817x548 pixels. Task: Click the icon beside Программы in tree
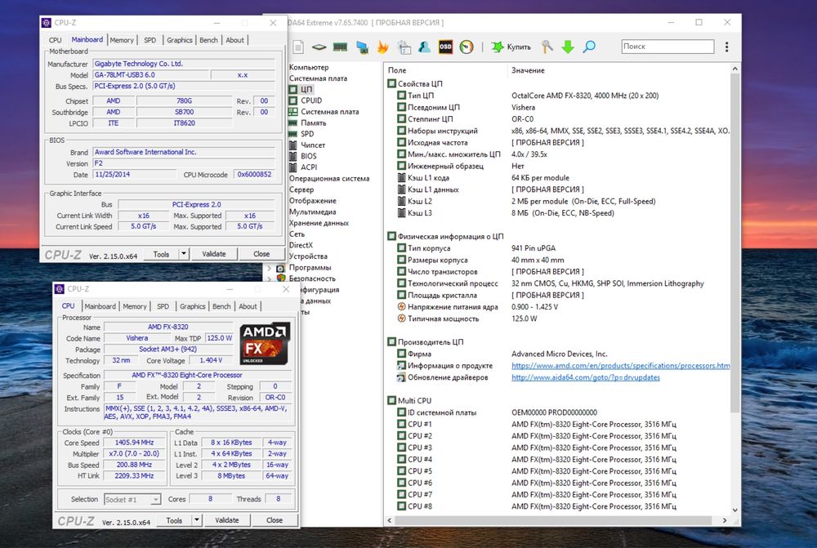coord(281,268)
